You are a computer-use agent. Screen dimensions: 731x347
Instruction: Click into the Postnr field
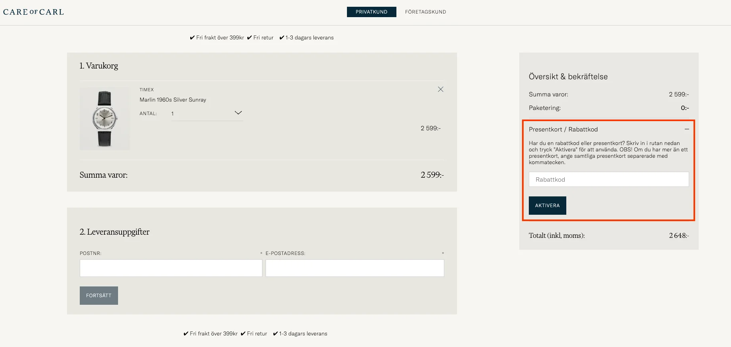pyautogui.click(x=171, y=268)
